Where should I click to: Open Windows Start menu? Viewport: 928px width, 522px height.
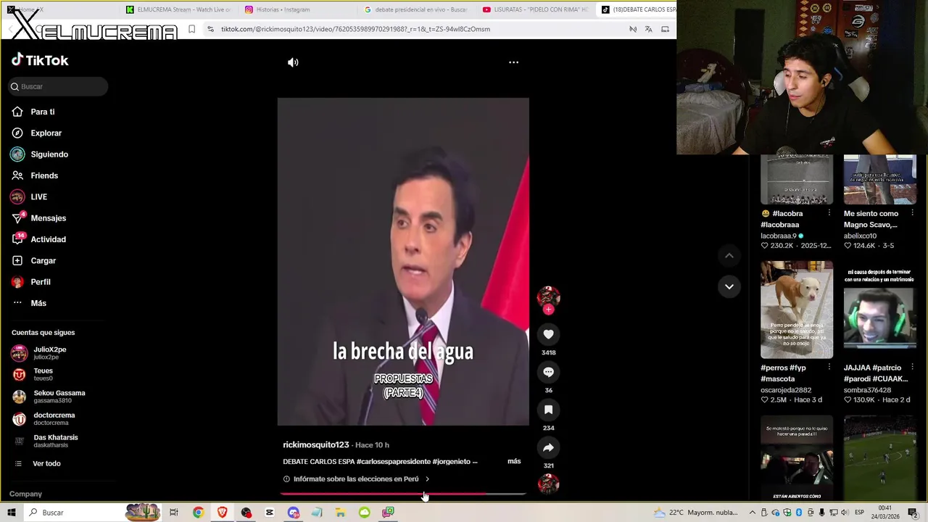tap(12, 513)
